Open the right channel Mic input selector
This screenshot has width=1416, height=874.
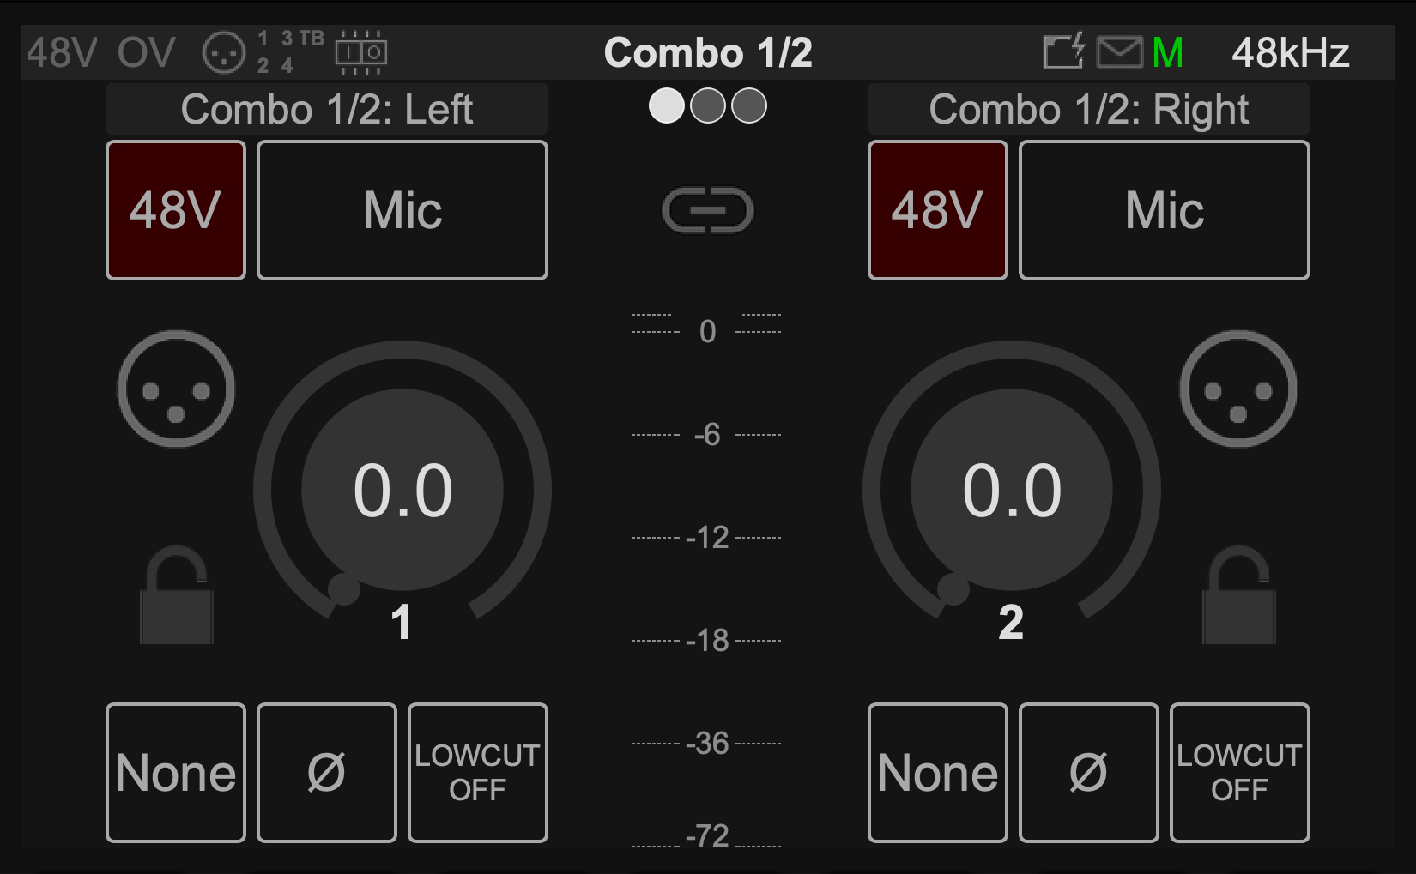[1164, 211]
